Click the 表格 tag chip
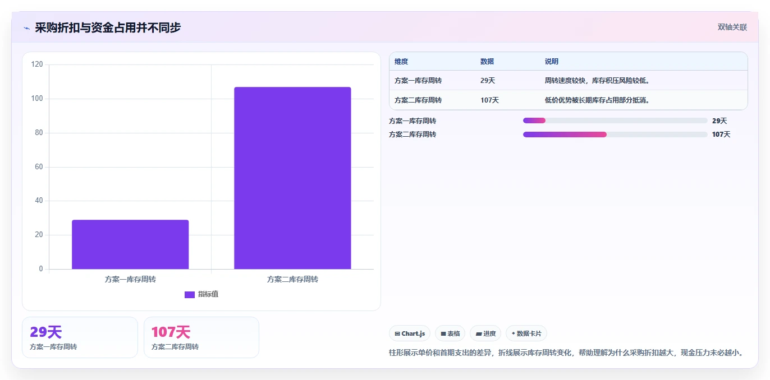This screenshot has height=380, width=770. (x=450, y=333)
